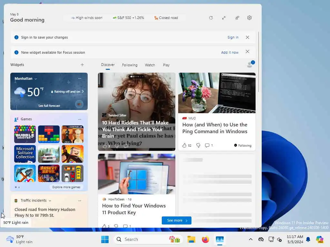
Task: Click the widgets board vertical scrollbar
Action: coord(258,62)
